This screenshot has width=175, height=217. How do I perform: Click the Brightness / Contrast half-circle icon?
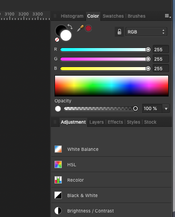(58, 211)
